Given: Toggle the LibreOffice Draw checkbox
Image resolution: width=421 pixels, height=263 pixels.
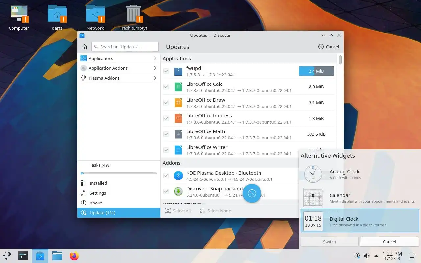Looking at the screenshot, I should pos(166,103).
